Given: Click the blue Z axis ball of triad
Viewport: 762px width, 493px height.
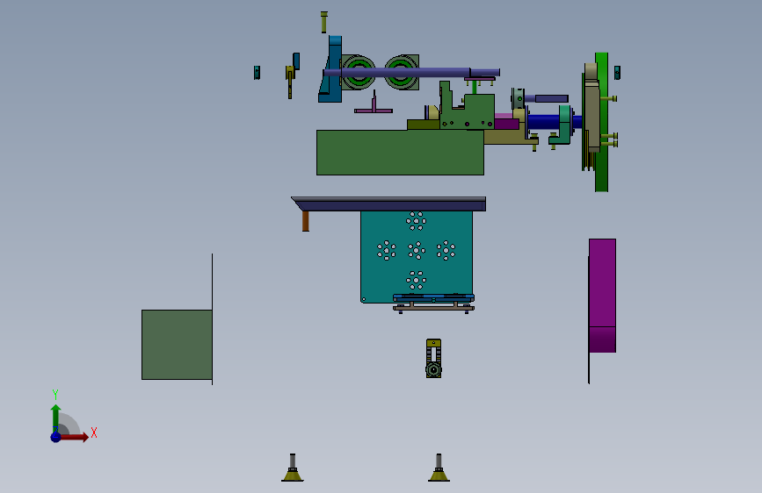Looking at the screenshot, I should pyautogui.click(x=56, y=437).
